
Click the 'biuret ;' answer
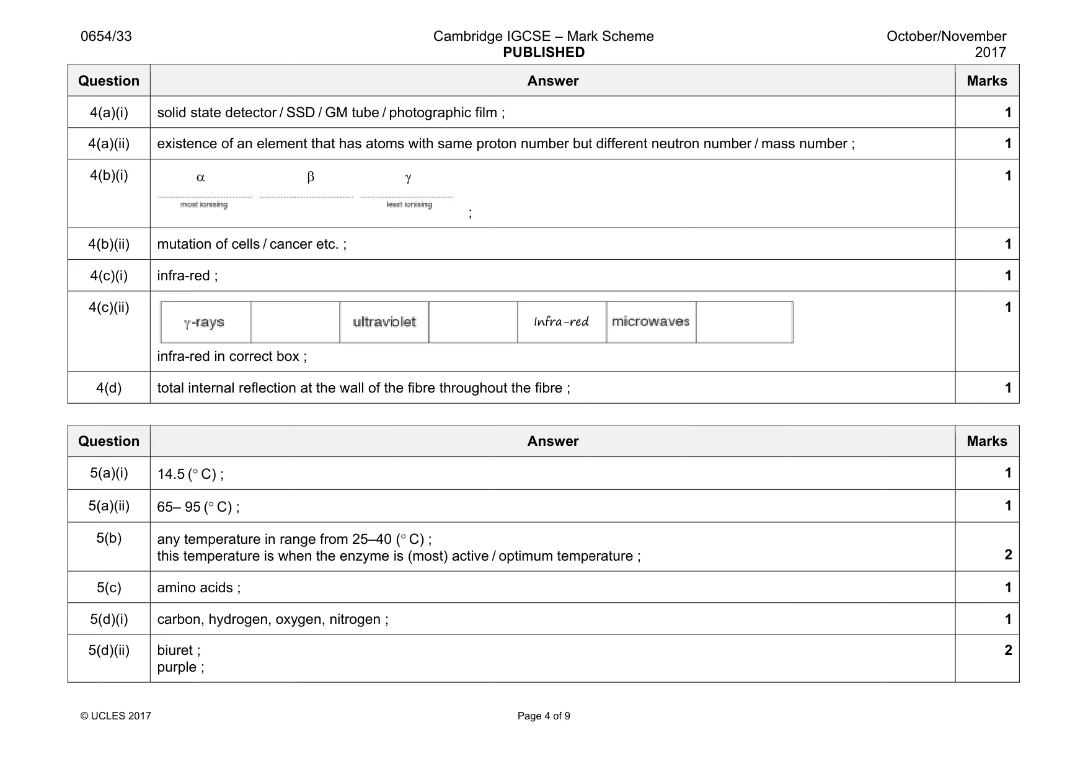(x=179, y=651)
